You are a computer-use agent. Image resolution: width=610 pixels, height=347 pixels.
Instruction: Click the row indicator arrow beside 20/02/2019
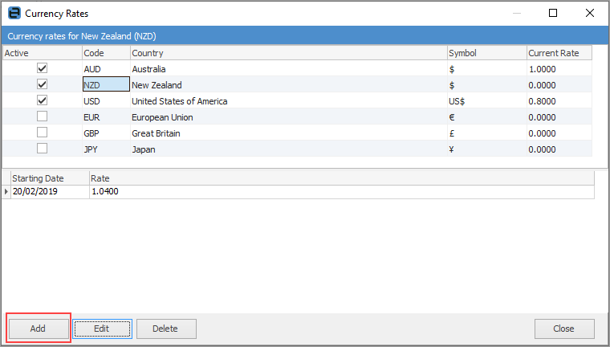pos(6,192)
